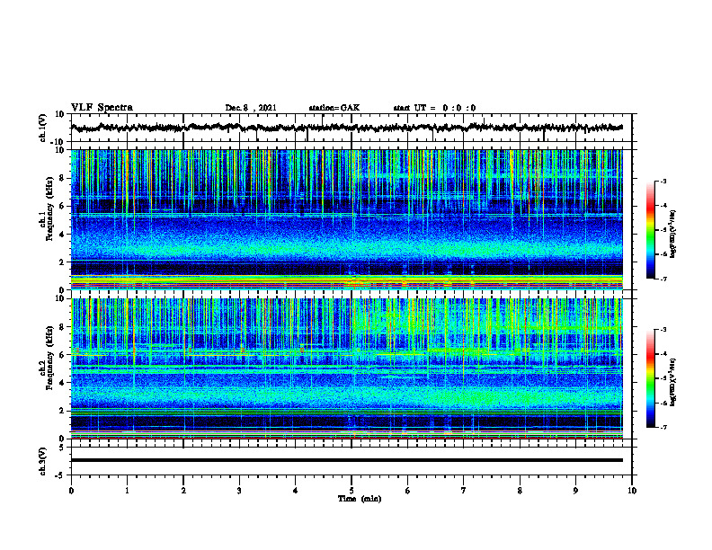Screen dimensions: 712x550
Task: Click the ch.1 log(PSD) colorbar unit label
Action: pos(673,235)
